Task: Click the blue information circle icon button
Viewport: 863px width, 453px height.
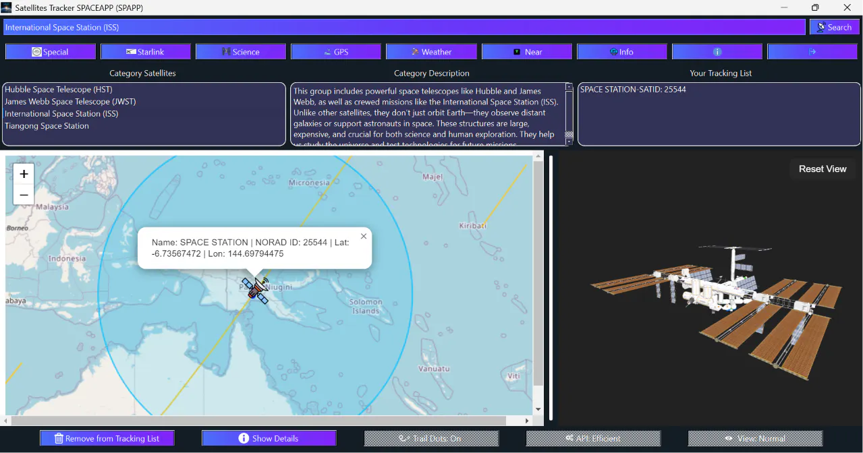Action: point(717,52)
